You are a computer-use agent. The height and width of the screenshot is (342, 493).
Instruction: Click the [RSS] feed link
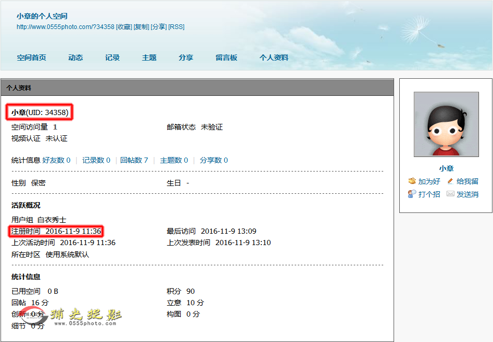(x=177, y=27)
